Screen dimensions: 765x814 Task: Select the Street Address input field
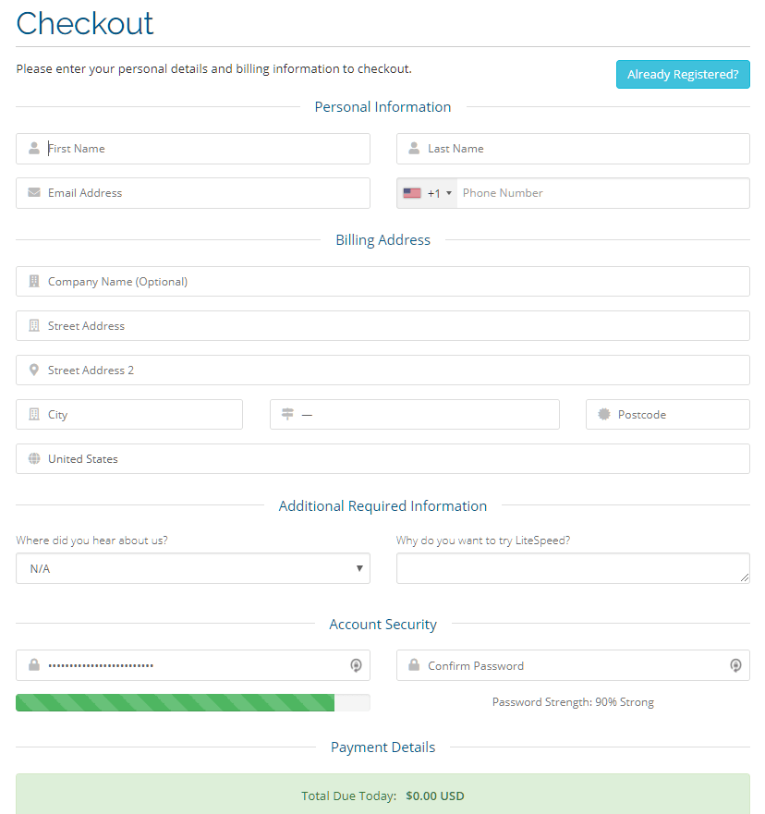click(382, 326)
